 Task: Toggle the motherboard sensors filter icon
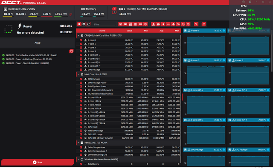131,24
